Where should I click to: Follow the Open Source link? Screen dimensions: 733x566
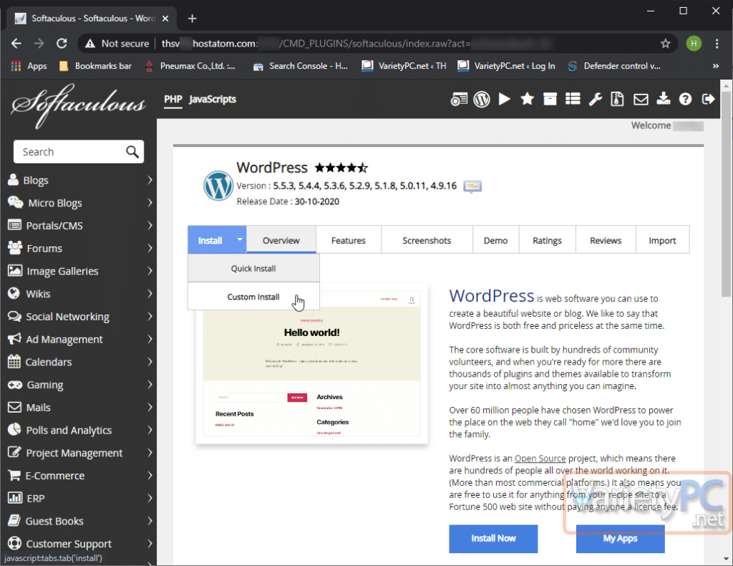click(540, 459)
